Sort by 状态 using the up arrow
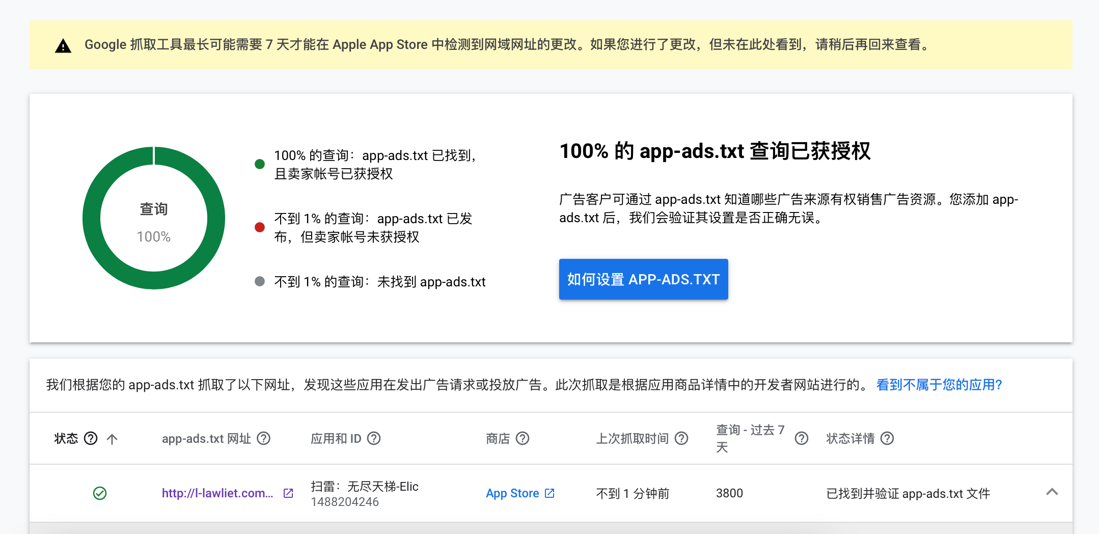 click(112, 439)
